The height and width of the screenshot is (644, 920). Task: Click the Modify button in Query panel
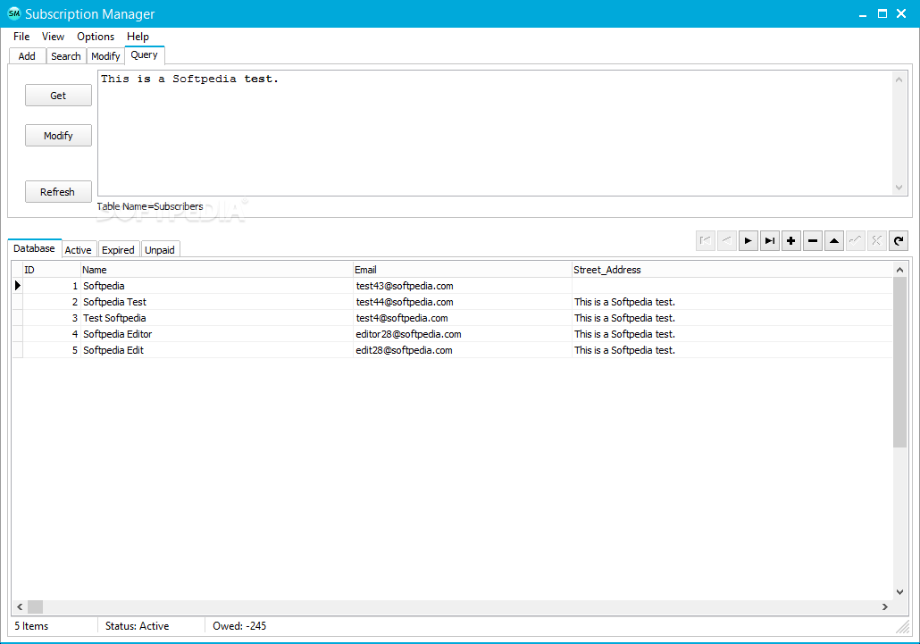pos(58,136)
